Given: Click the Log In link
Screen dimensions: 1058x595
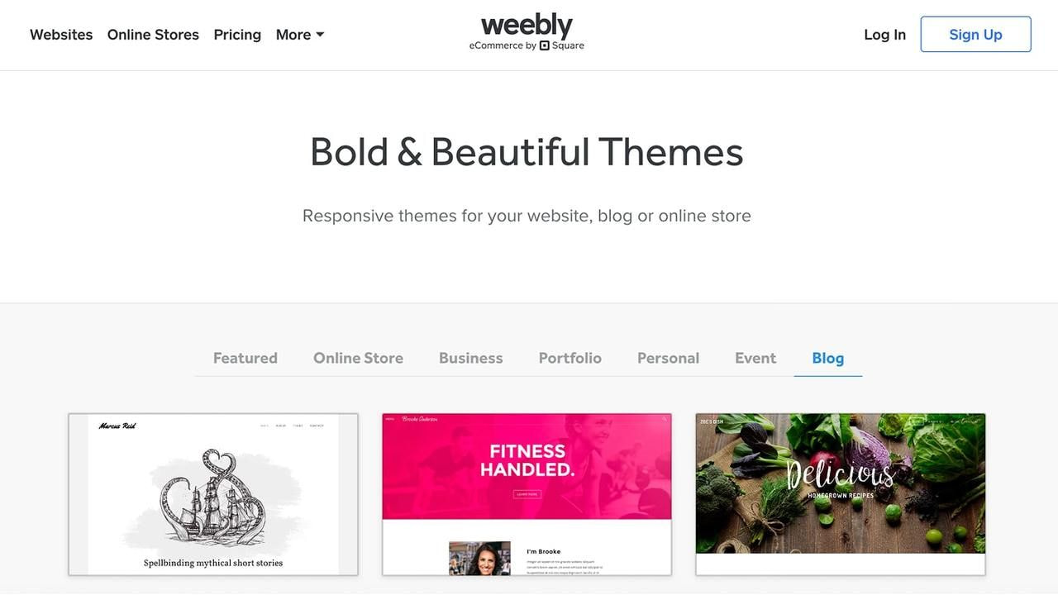Looking at the screenshot, I should click(x=884, y=35).
